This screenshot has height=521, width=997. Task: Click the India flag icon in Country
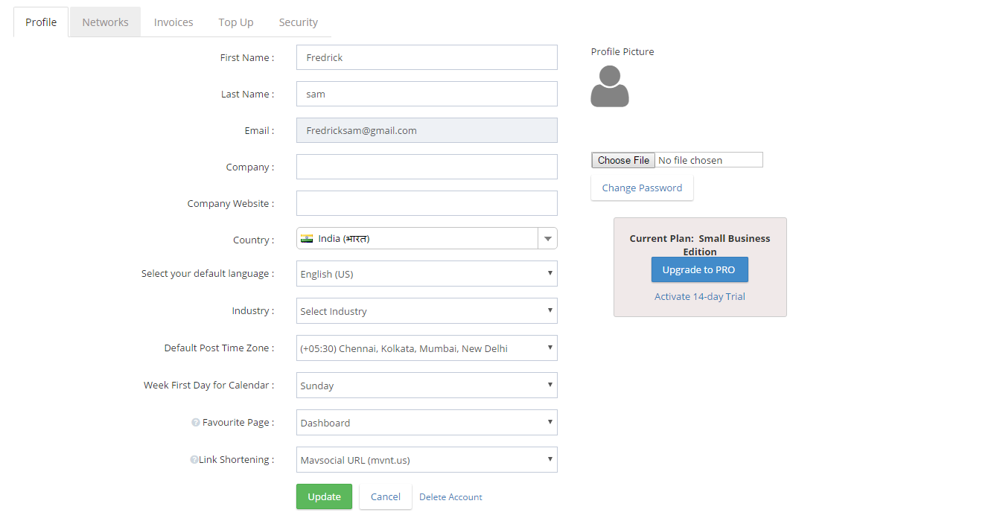pos(307,239)
